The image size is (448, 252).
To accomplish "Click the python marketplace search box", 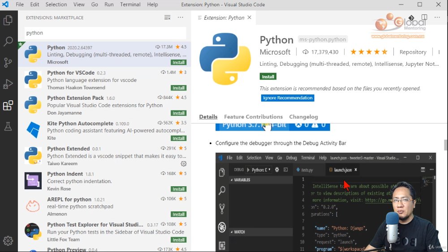I will pyautogui.click(x=105, y=33).
